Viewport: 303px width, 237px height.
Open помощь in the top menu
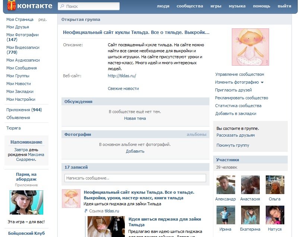[262, 6]
